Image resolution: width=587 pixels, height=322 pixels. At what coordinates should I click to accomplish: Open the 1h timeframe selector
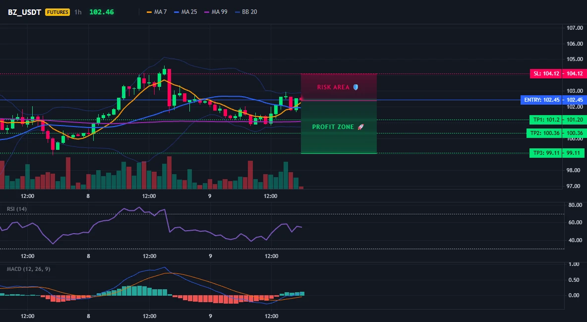78,12
